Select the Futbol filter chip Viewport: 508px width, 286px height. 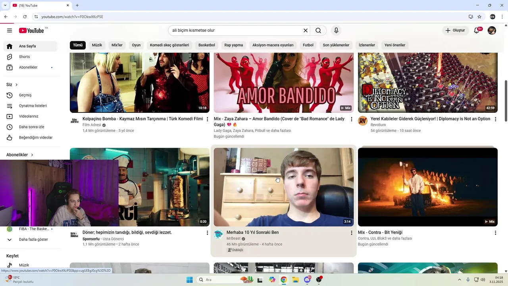[308, 45]
